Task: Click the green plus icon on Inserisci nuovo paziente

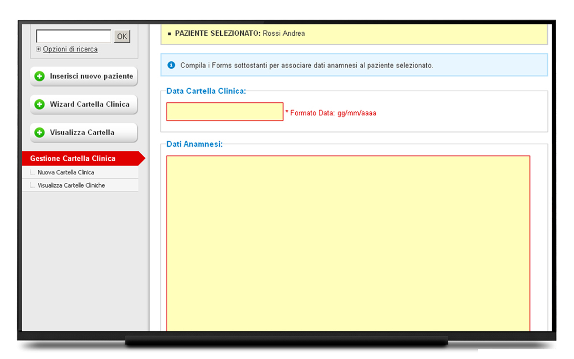Action: tap(39, 76)
